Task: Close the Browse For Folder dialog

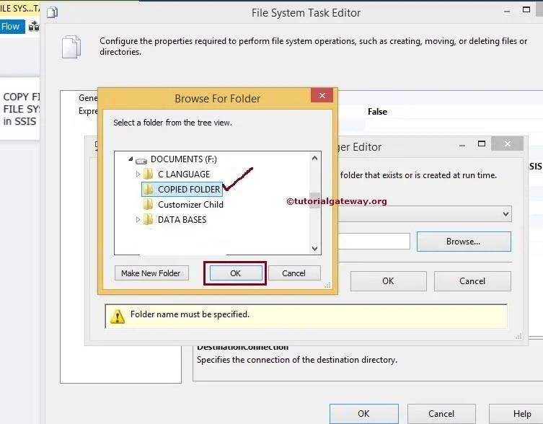Action: [x=322, y=95]
